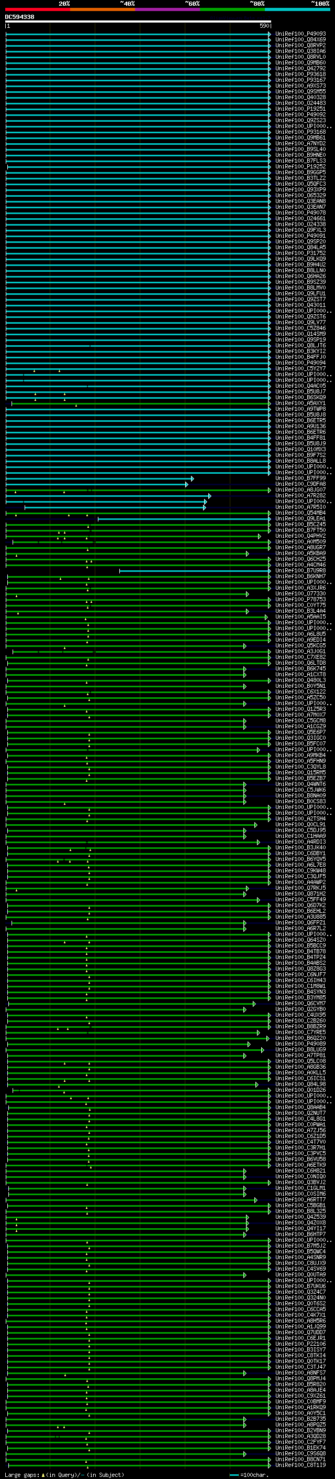Select hit label UniRef100_A8JG07

coord(300,490)
